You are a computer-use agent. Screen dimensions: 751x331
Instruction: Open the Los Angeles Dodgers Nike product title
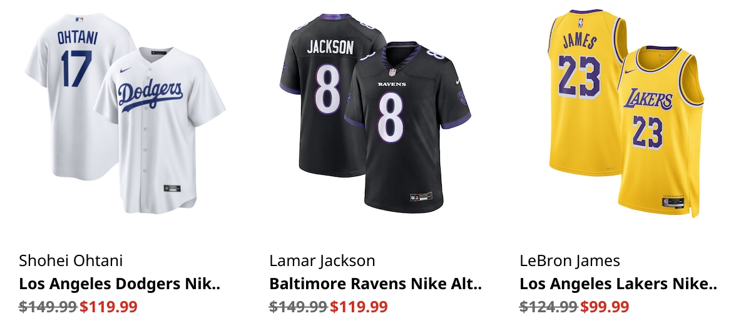(x=120, y=284)
